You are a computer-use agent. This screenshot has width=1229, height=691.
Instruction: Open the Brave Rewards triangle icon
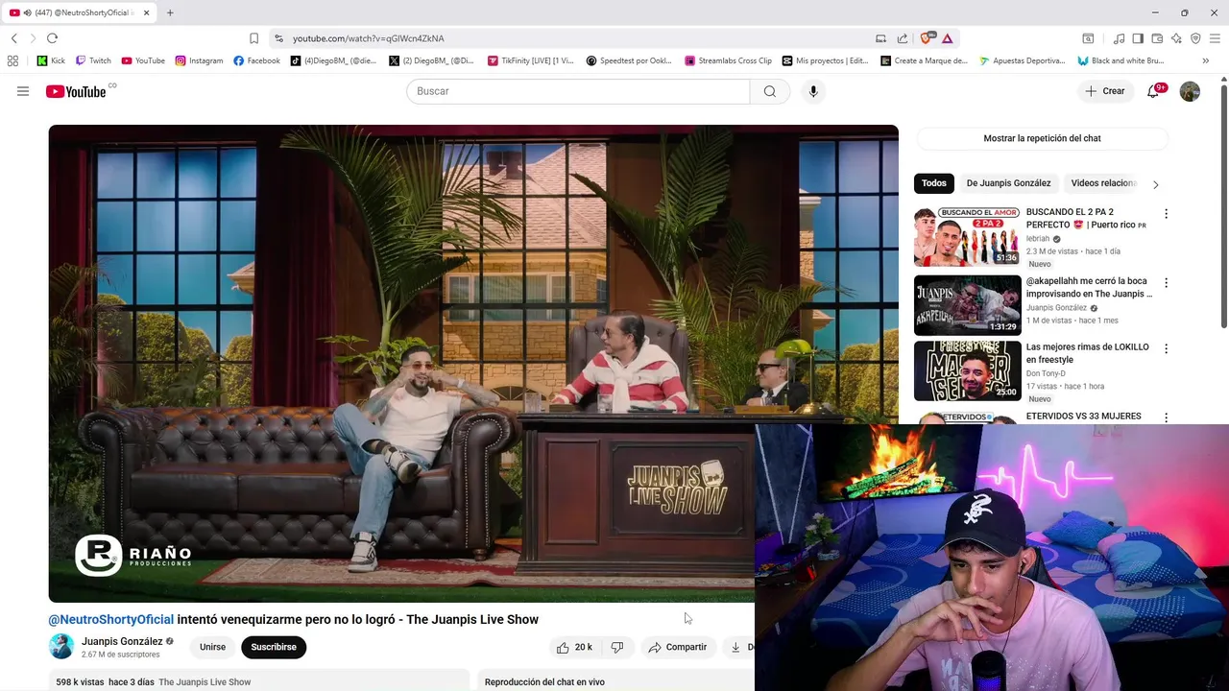[x=948, y=38]
